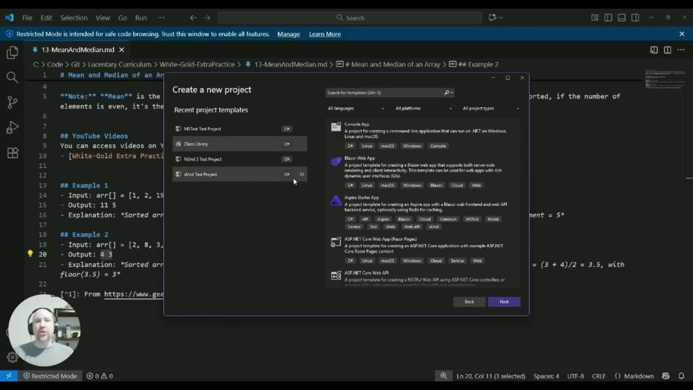Screen dimensions: 693x390
Task: Toggle the secondary side bar
Action: [635, 18]
